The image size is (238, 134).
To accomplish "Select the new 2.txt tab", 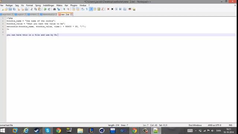I will pos(65,15).
